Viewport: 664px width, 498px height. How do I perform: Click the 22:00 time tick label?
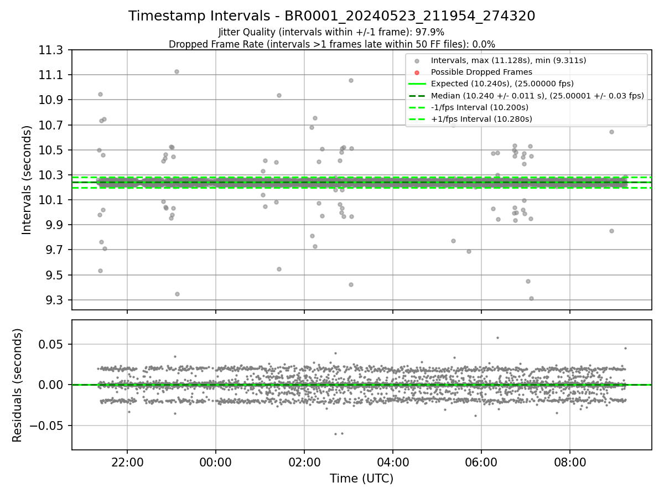127,462
